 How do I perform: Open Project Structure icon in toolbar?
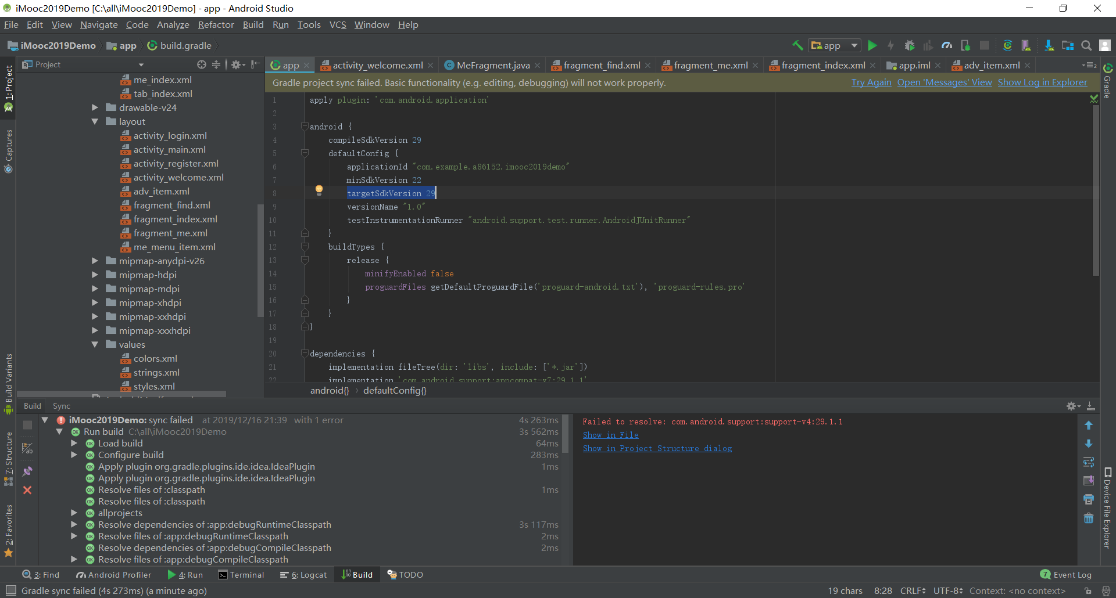pos(1068,45)
